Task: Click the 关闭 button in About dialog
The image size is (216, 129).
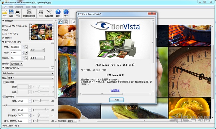Action: [x=117, y=100]
